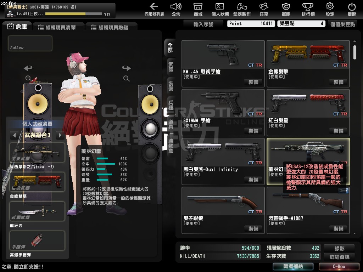363x272 pixels.
Task: Open settings (設定) gear icon
Action: click(330, 10)
